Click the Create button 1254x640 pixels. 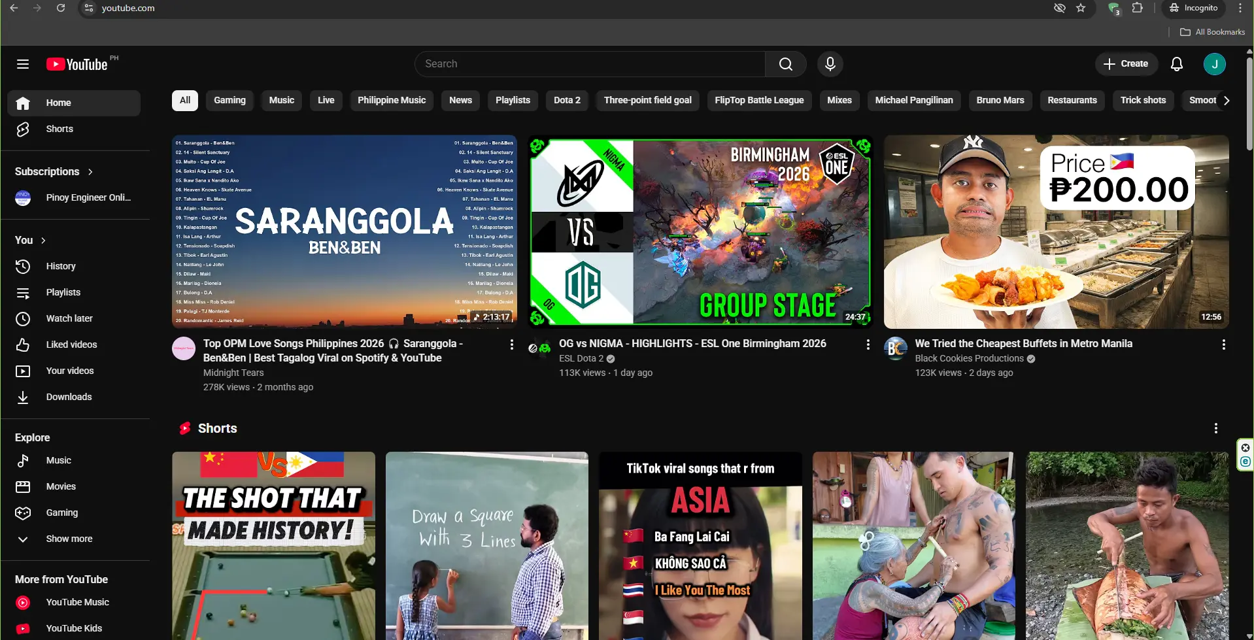pyautogui.click(x=1126, y=64)
